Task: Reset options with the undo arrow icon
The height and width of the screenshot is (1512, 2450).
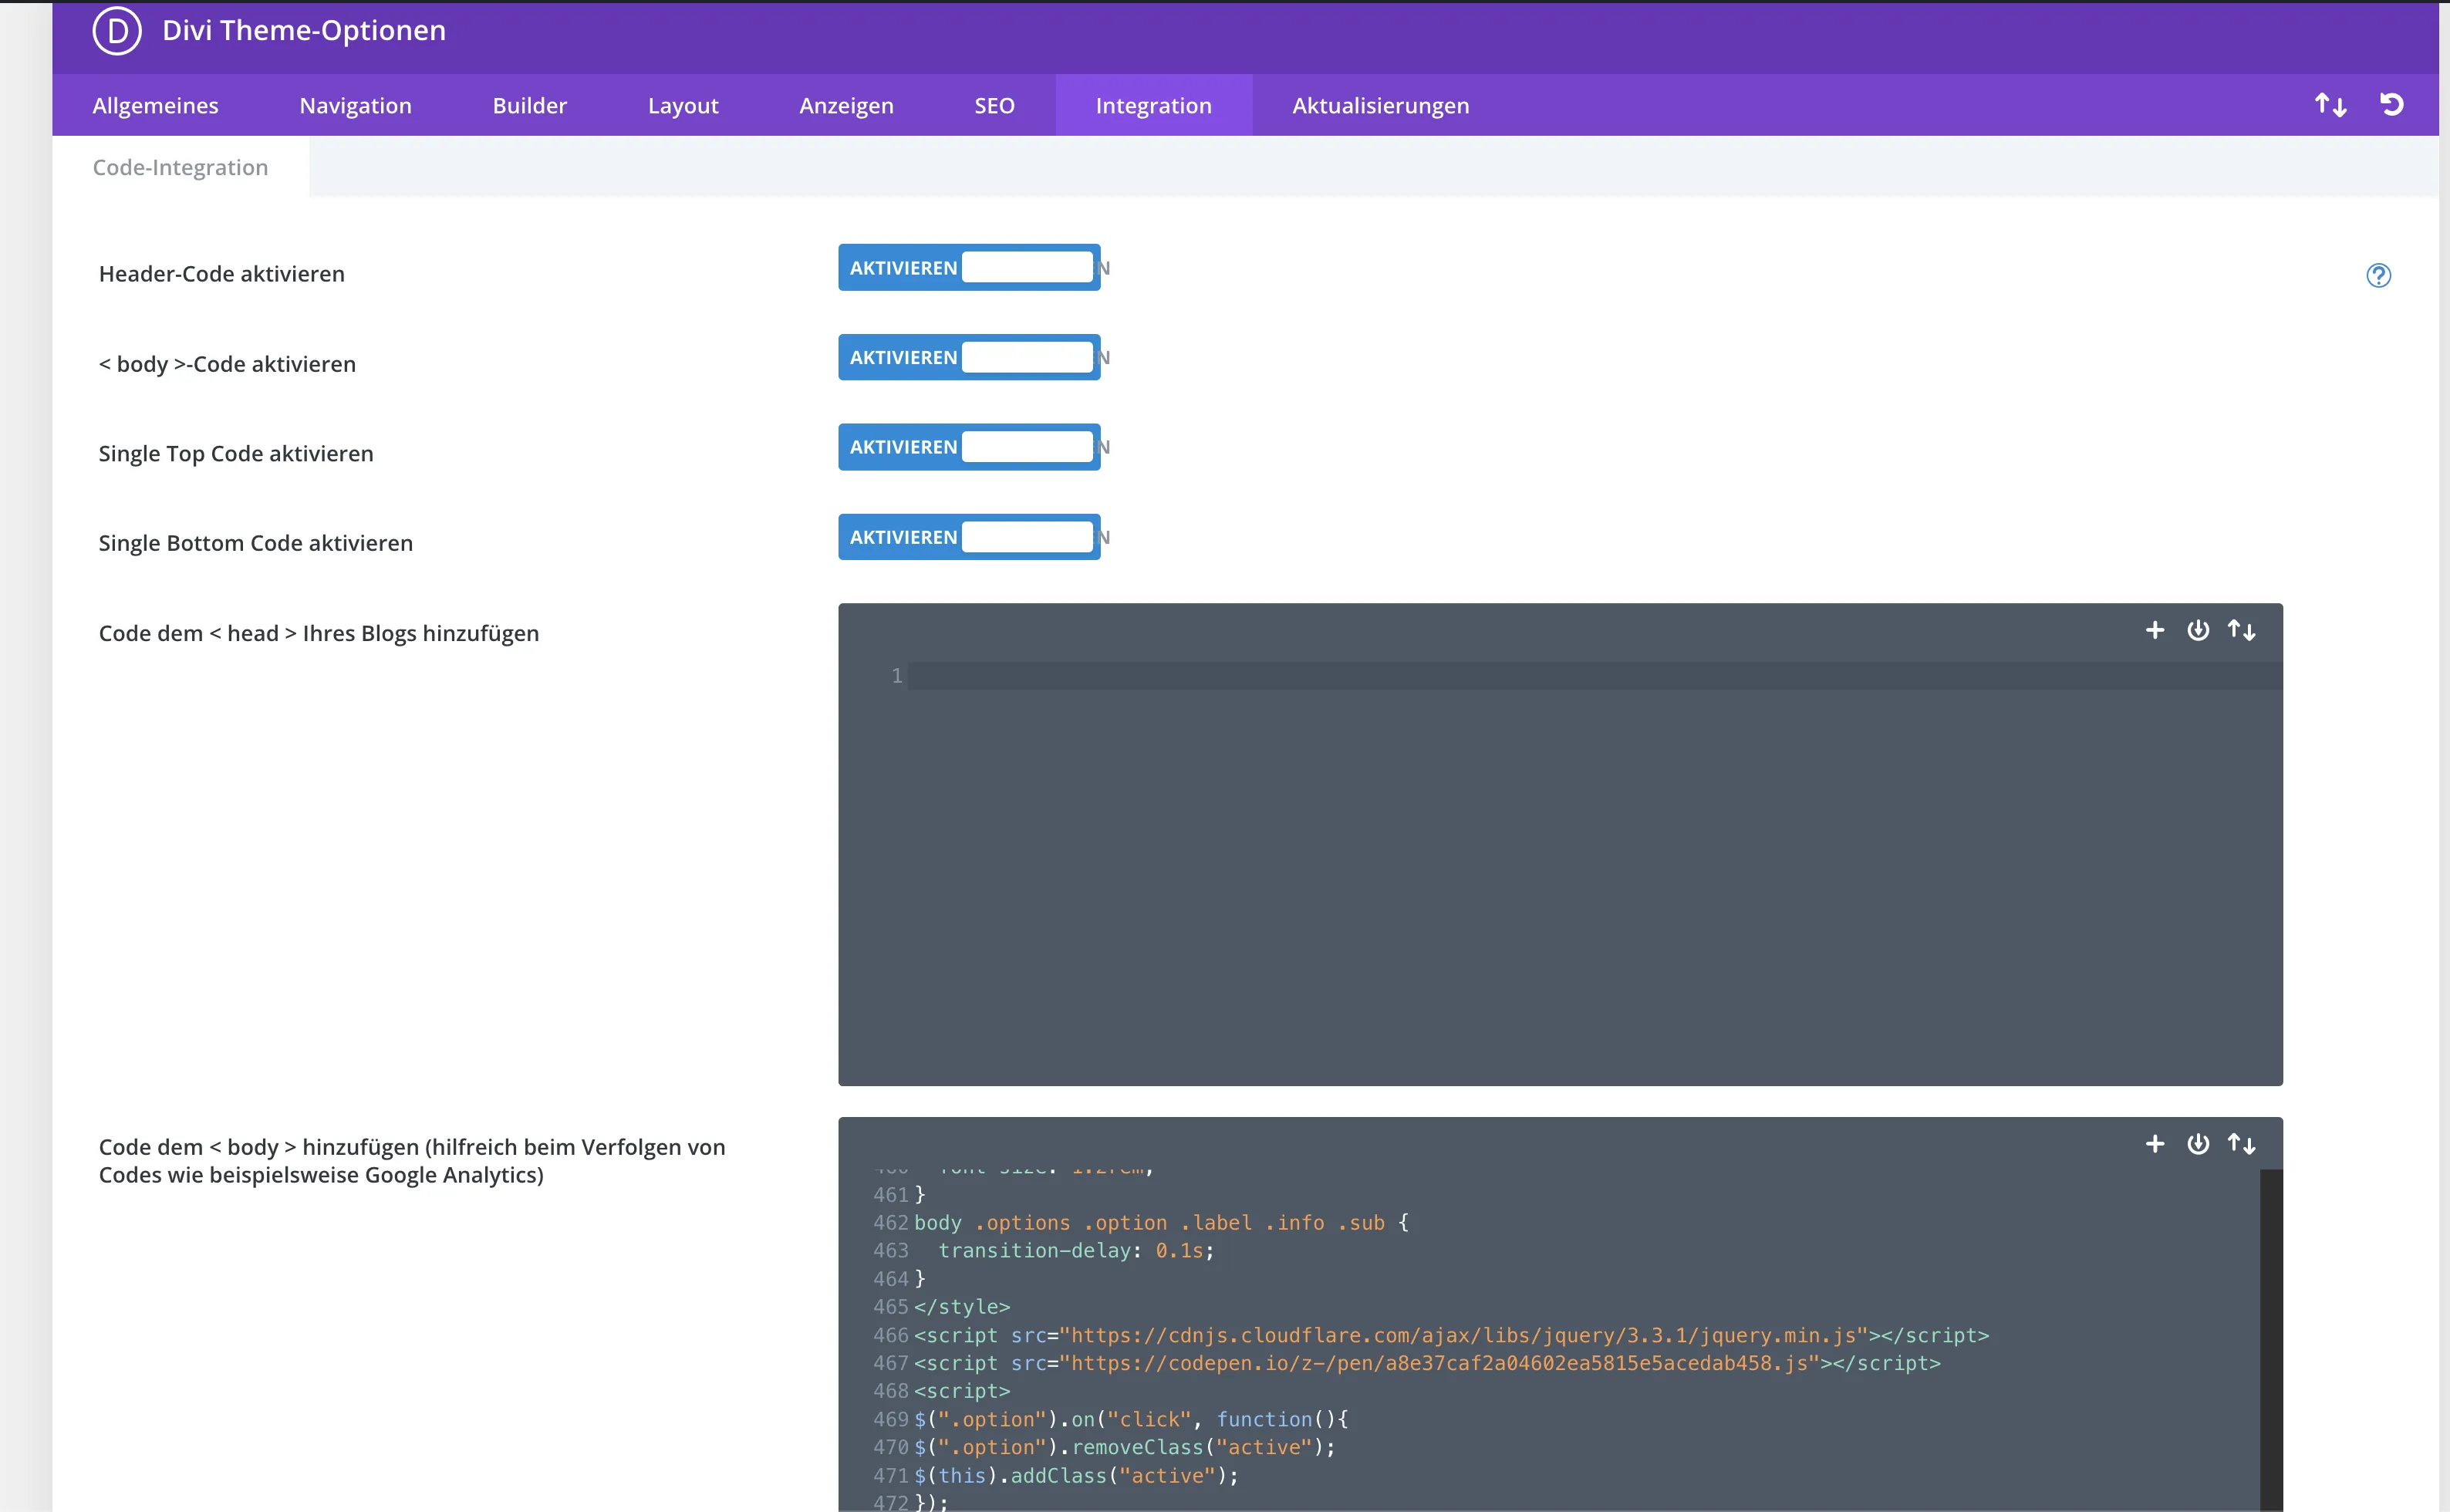Action: point(2391,105)
